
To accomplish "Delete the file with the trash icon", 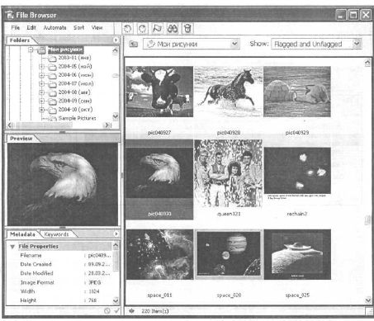I will pos(187,28).
